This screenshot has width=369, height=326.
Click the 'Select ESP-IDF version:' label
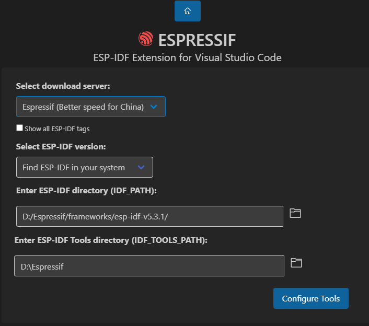[x=62, y=146]
